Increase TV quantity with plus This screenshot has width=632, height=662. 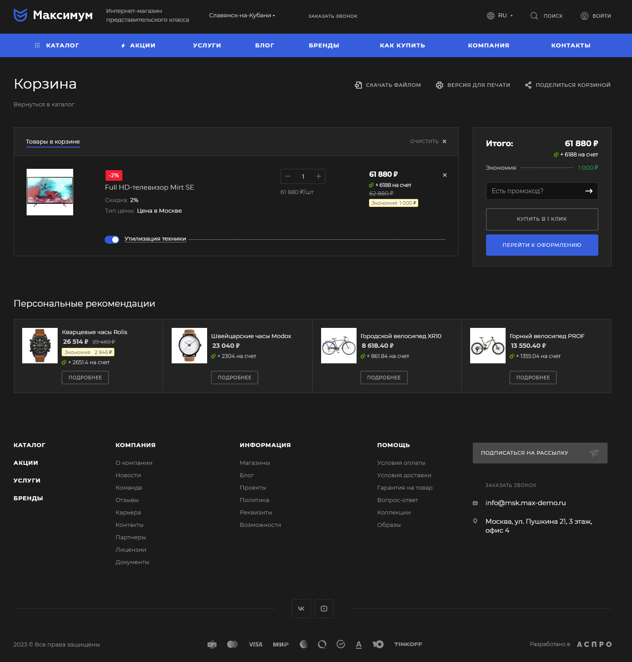(318, 176)
